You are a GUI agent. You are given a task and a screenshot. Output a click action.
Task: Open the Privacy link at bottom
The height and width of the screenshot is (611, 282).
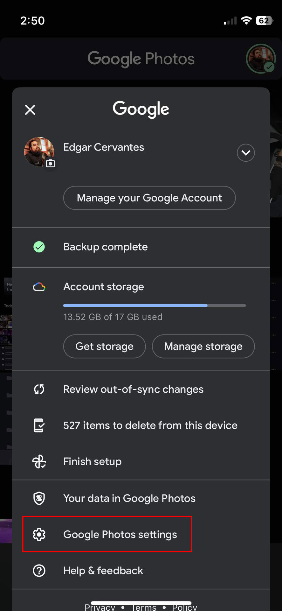click(x=100, y=607)
